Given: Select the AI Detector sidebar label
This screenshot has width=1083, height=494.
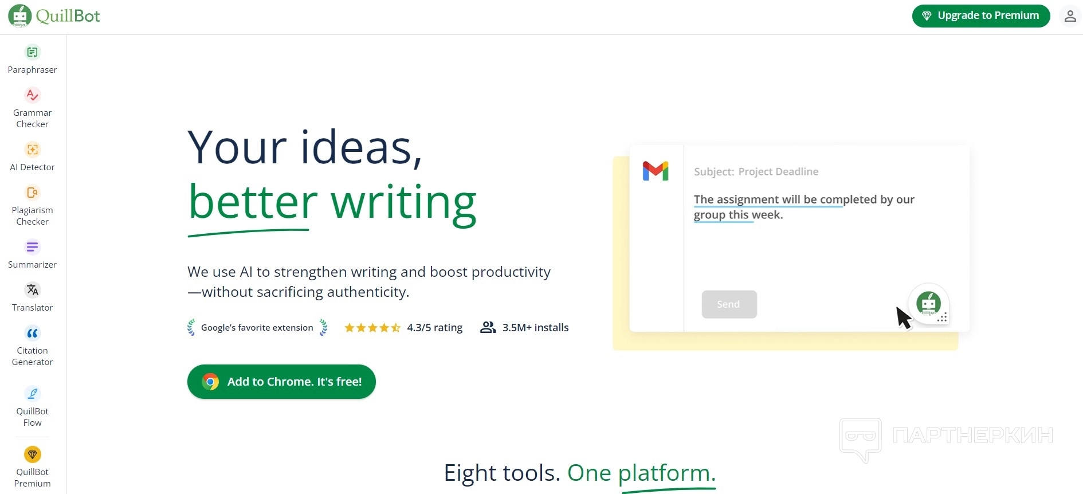Looking at the screenshot, I should coord(33,167).
